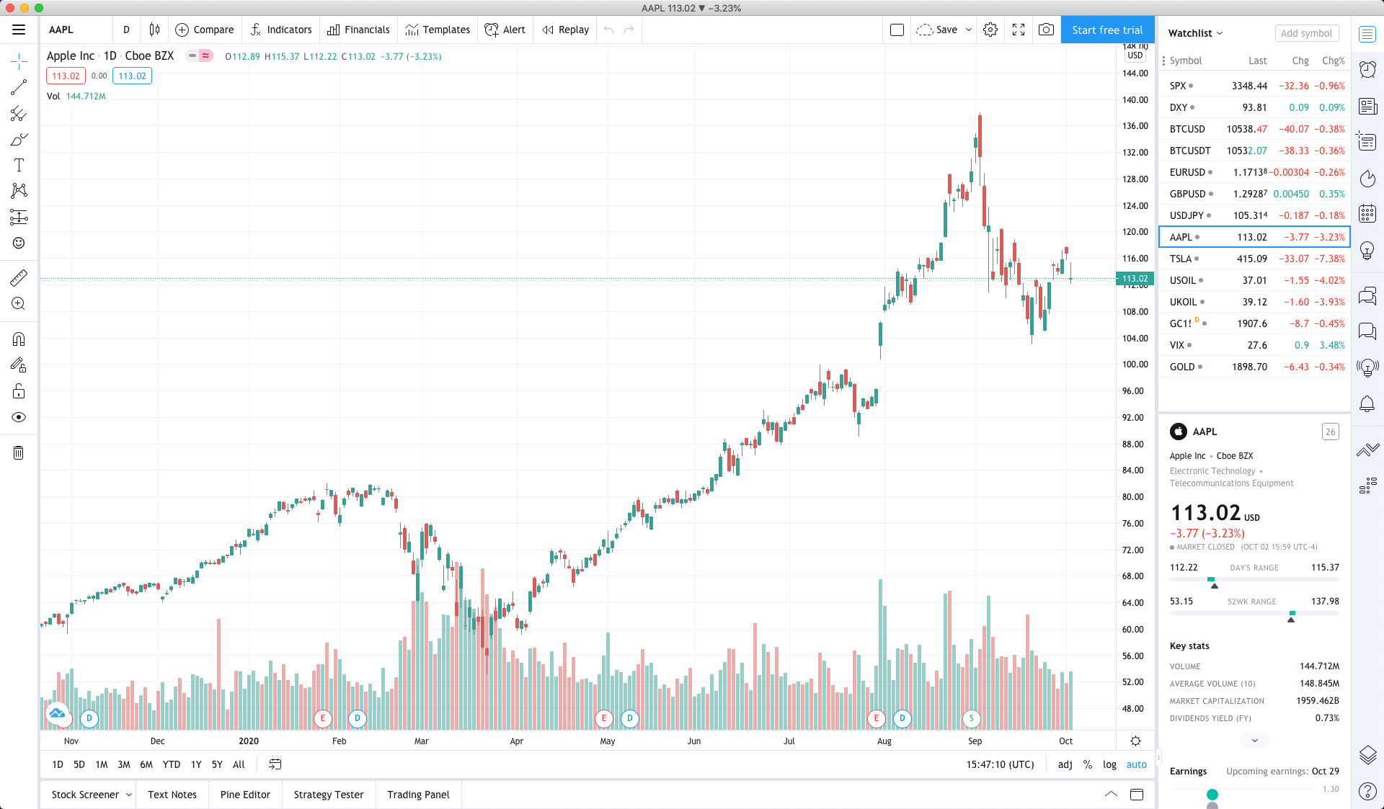
Task: Open chart settings gear icon
Action: (990, 30)
